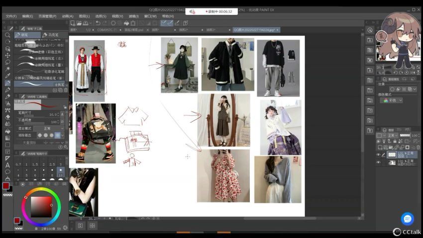Viewport: 423px width, 238px height.
Task: Hide the bottom image layer via eye
Action: pyautogui.click(x=378, y=162)
